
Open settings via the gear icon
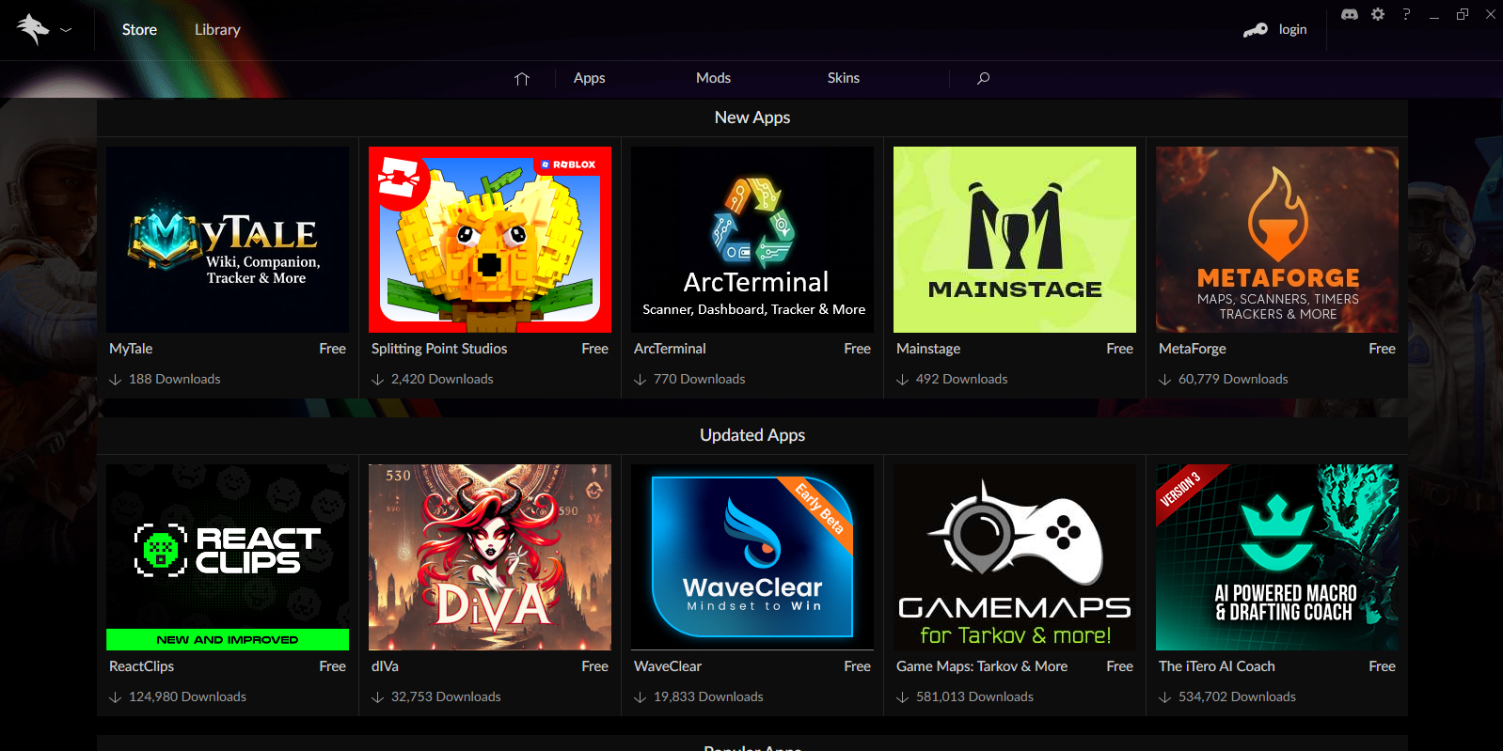(1378, 14)
